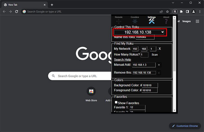
Task: Open the Search Help link
Action: coord(122,60)
